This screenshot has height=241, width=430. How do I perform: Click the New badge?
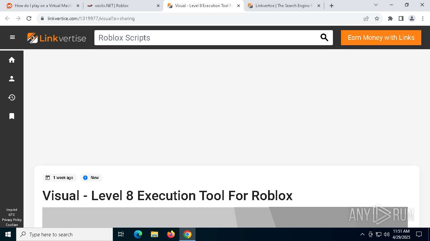pyautogui.click(x=91, y=178)
